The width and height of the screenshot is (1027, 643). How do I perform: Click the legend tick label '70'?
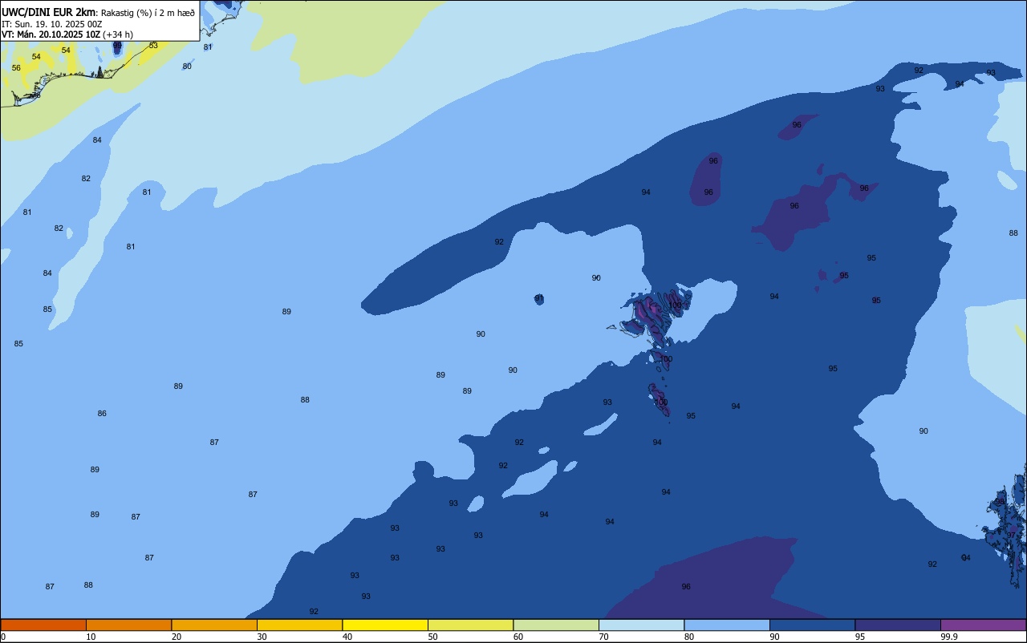click(x=603, y=637)
